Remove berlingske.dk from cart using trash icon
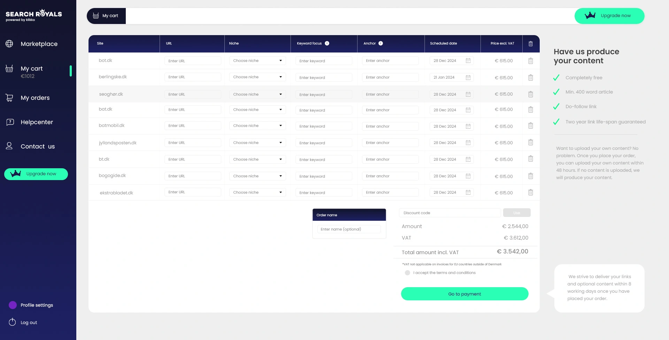 pyautogui.click(x=530, y=78)
